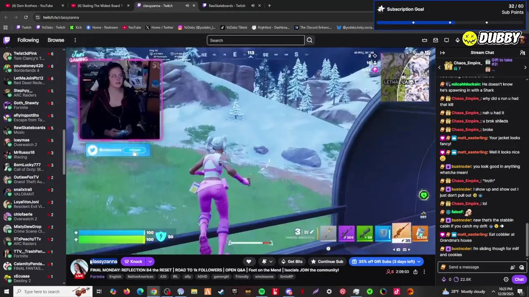
Task: Open the notification bell dropdown
Action: tap(267, 262)
